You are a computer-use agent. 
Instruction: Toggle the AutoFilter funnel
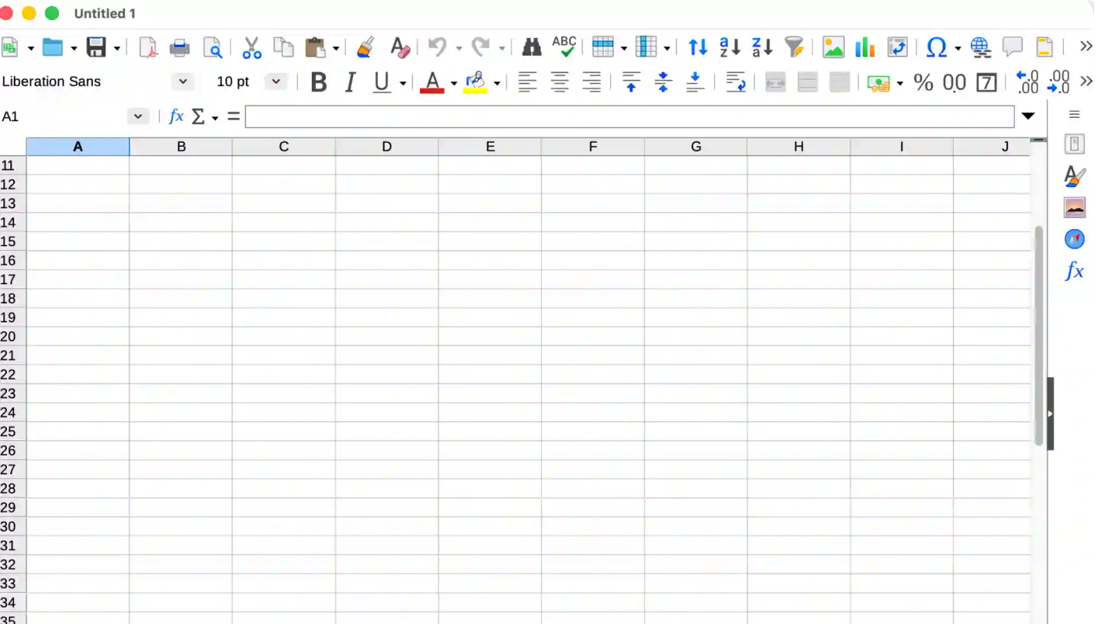(794, 47)
